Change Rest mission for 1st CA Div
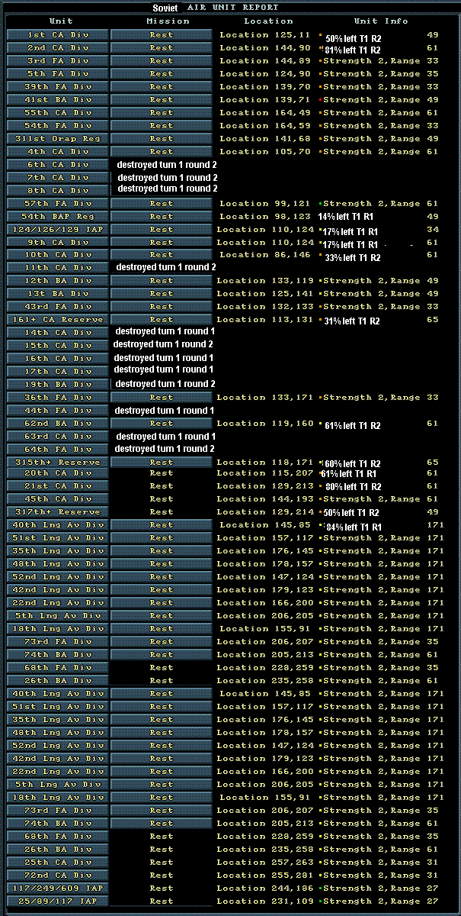Viewport: 461px width, 916px height. pos(162,35)
